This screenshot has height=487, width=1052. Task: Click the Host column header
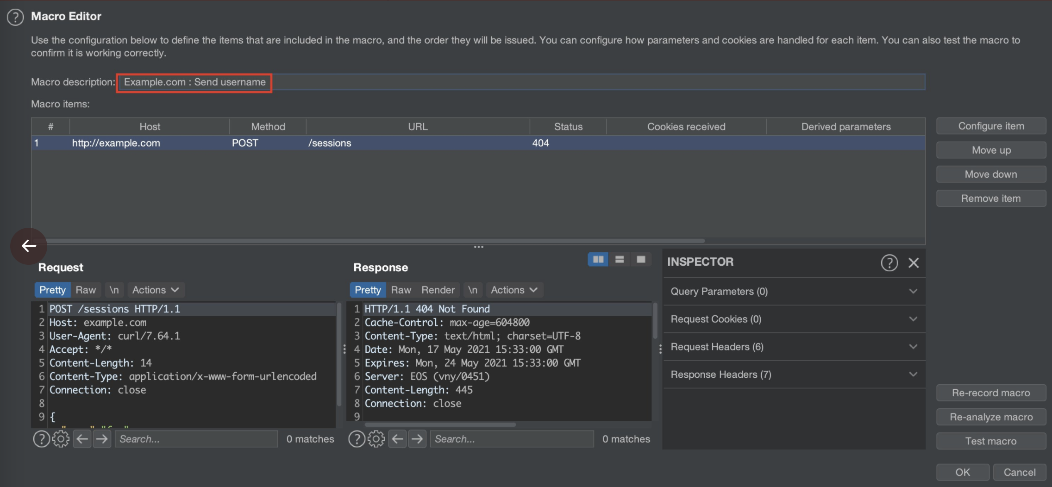coord(150,126)
